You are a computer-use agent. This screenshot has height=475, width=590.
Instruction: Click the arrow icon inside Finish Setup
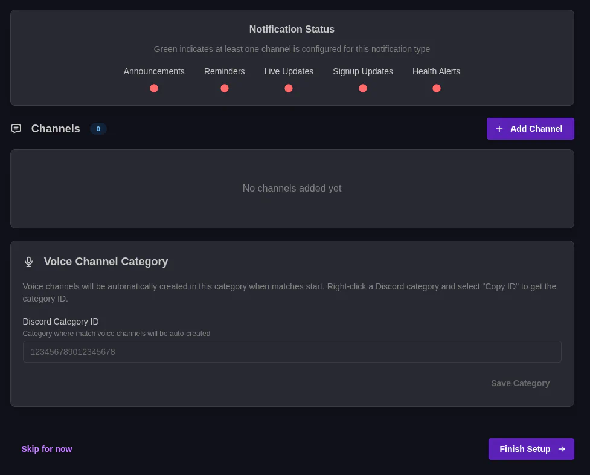(x=562, y=449)
